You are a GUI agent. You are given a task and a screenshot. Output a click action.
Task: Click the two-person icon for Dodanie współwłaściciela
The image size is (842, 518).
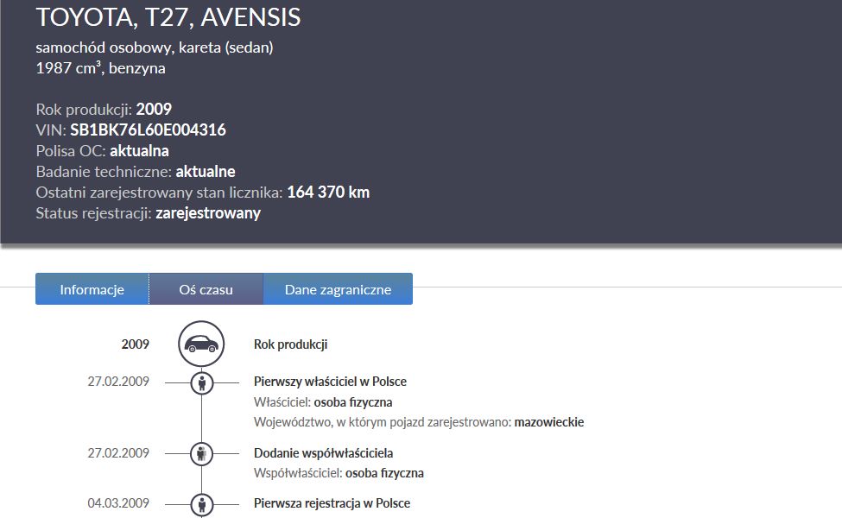(x=202, y=453)
